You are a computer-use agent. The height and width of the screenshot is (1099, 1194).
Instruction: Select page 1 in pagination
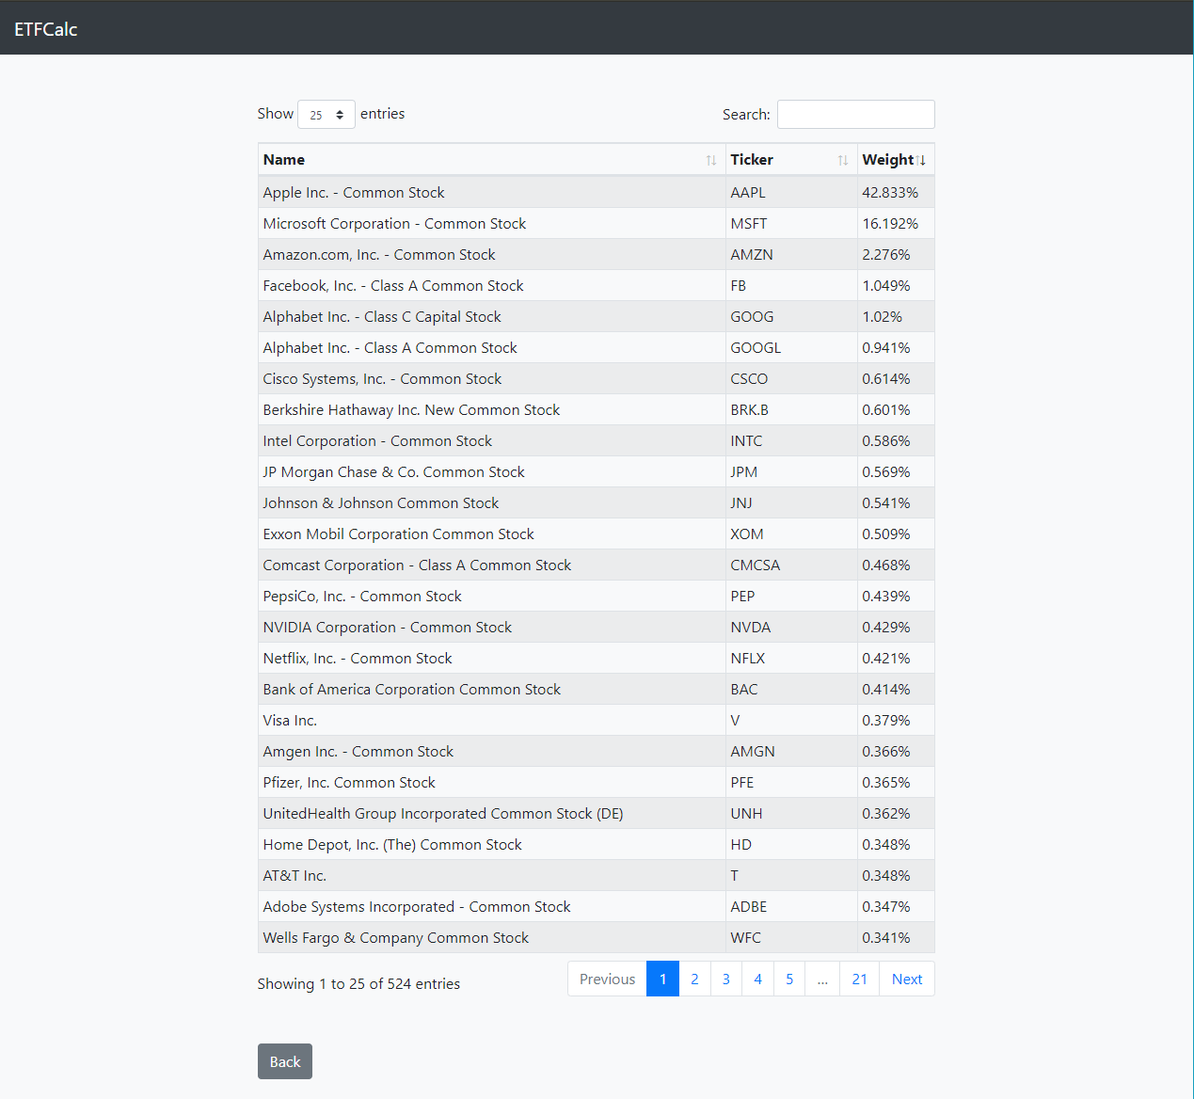pyautogui.click(x=662, y=979)
